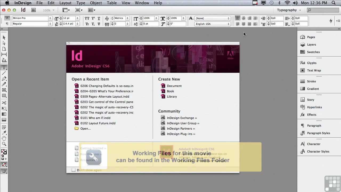The image size is (341, 192).
Task: Open the Pages panel
Action: 307,37
